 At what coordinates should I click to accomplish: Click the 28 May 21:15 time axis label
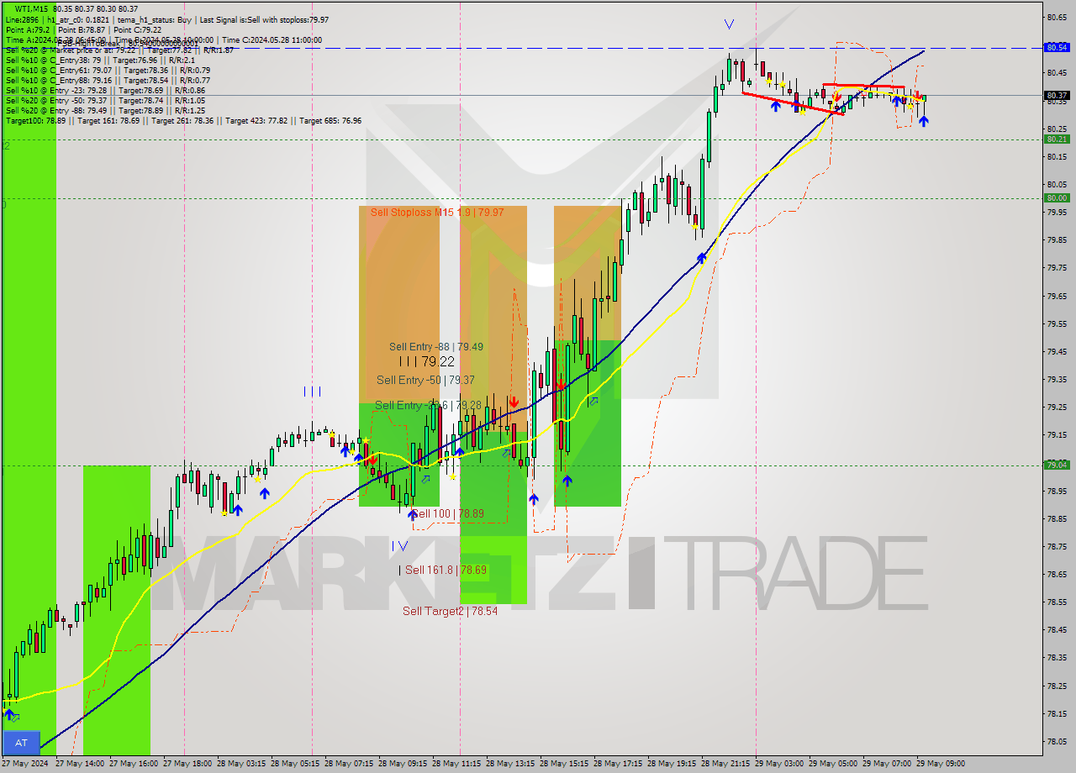[725, 764]
